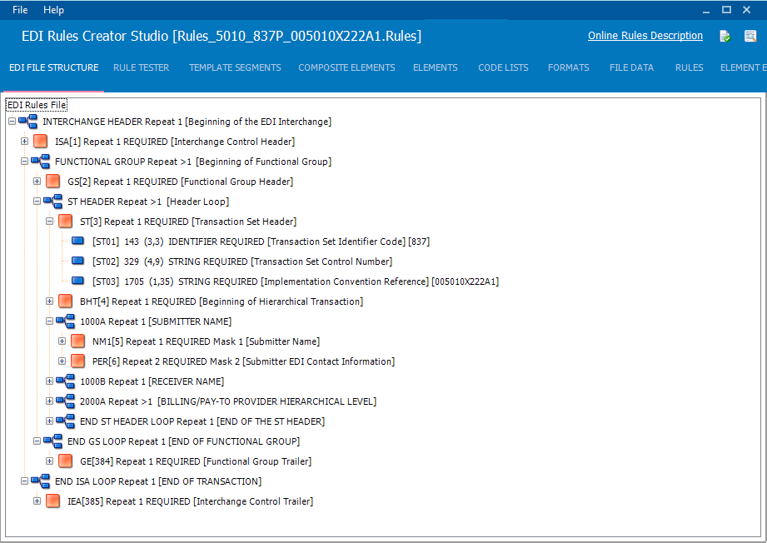Collapse the FUNCTIONAL GROUP node

[x=24, y=162]
